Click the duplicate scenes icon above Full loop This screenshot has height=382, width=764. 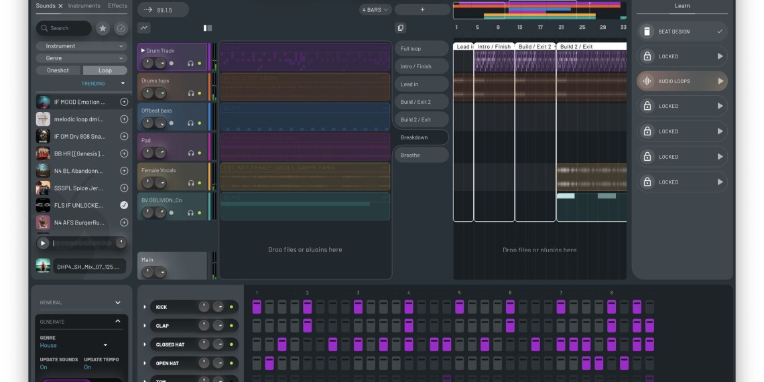click(401, 28)
